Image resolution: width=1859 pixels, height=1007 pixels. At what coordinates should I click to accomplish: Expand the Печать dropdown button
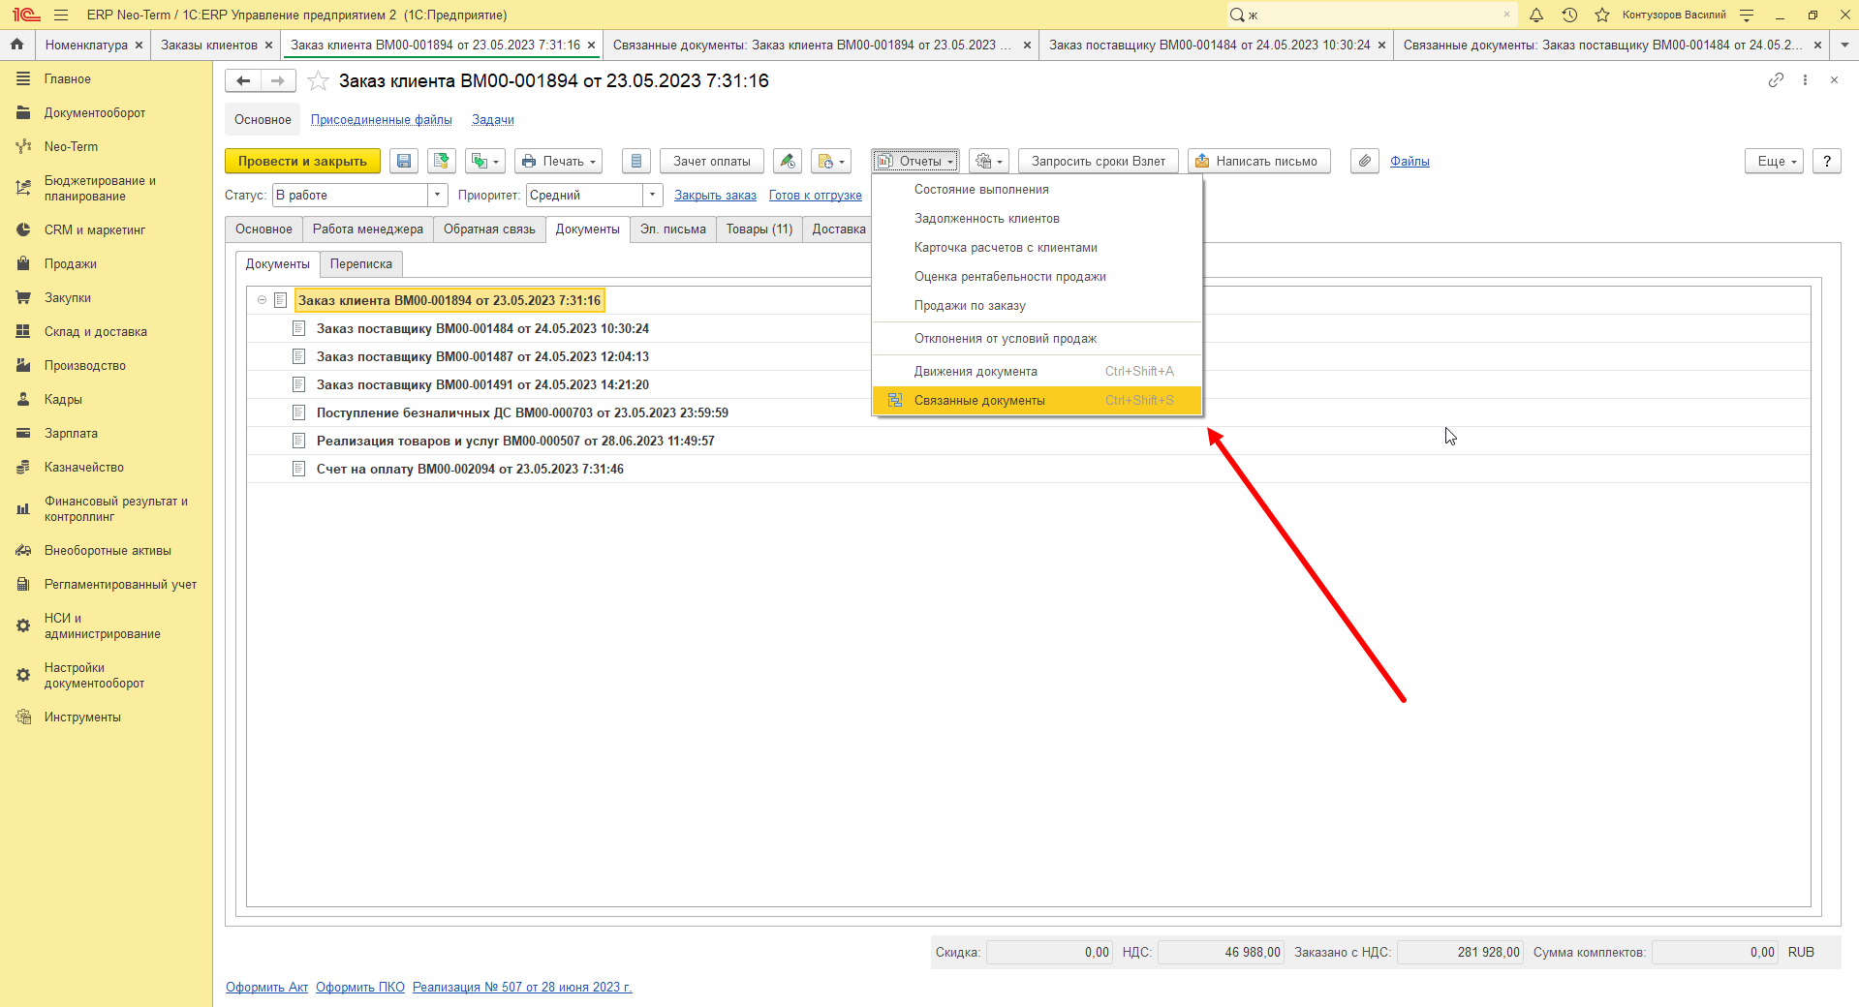click(x=558, y=161)
